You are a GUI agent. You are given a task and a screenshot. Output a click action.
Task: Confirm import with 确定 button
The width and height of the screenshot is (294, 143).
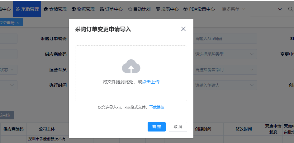pyautogui.click(x=157, y=127)
